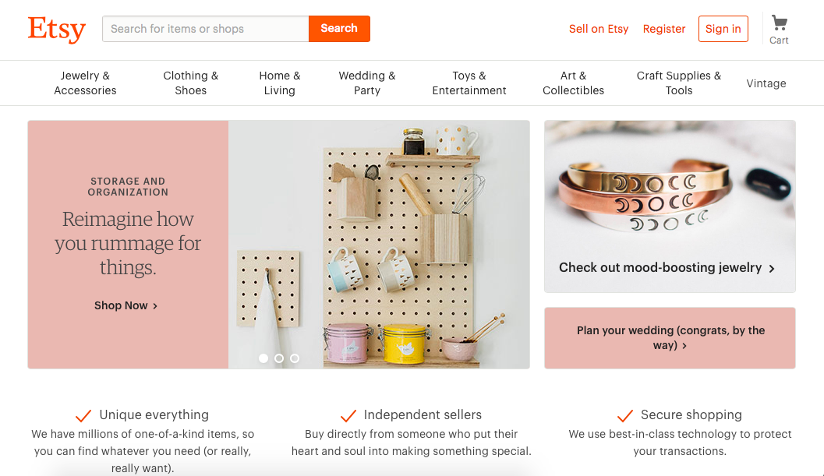
Task: Focus the search for items or shops field
Action: (x=206, y=29)
